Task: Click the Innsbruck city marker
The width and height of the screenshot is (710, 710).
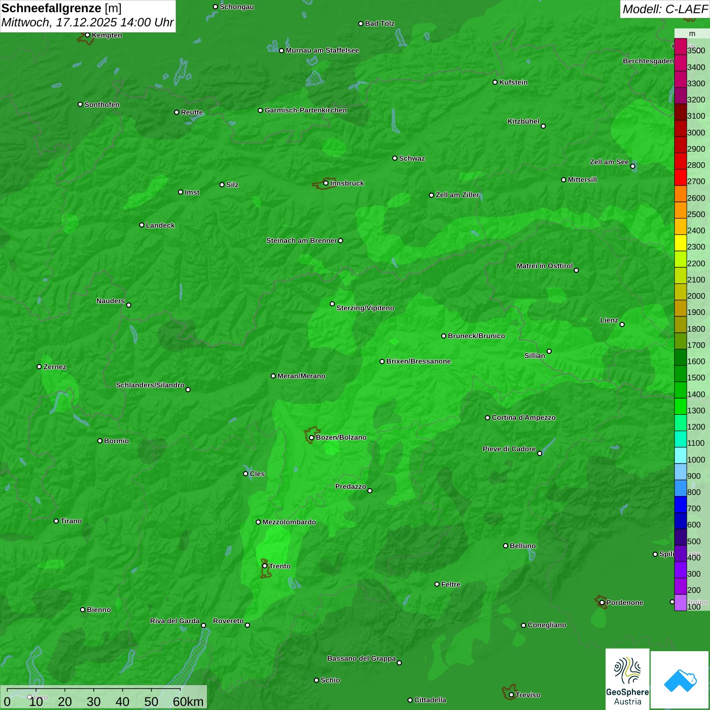Action: pyautogui.click(x=326, y=183)
